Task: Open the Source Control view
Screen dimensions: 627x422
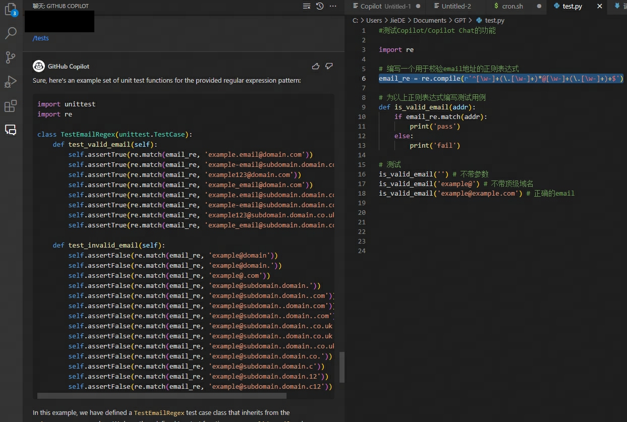Action: pyautogui.click(x=11, y=57)
